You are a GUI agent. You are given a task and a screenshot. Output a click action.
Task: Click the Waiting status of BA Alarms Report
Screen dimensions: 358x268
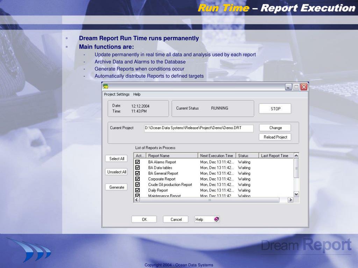[244, 162]
